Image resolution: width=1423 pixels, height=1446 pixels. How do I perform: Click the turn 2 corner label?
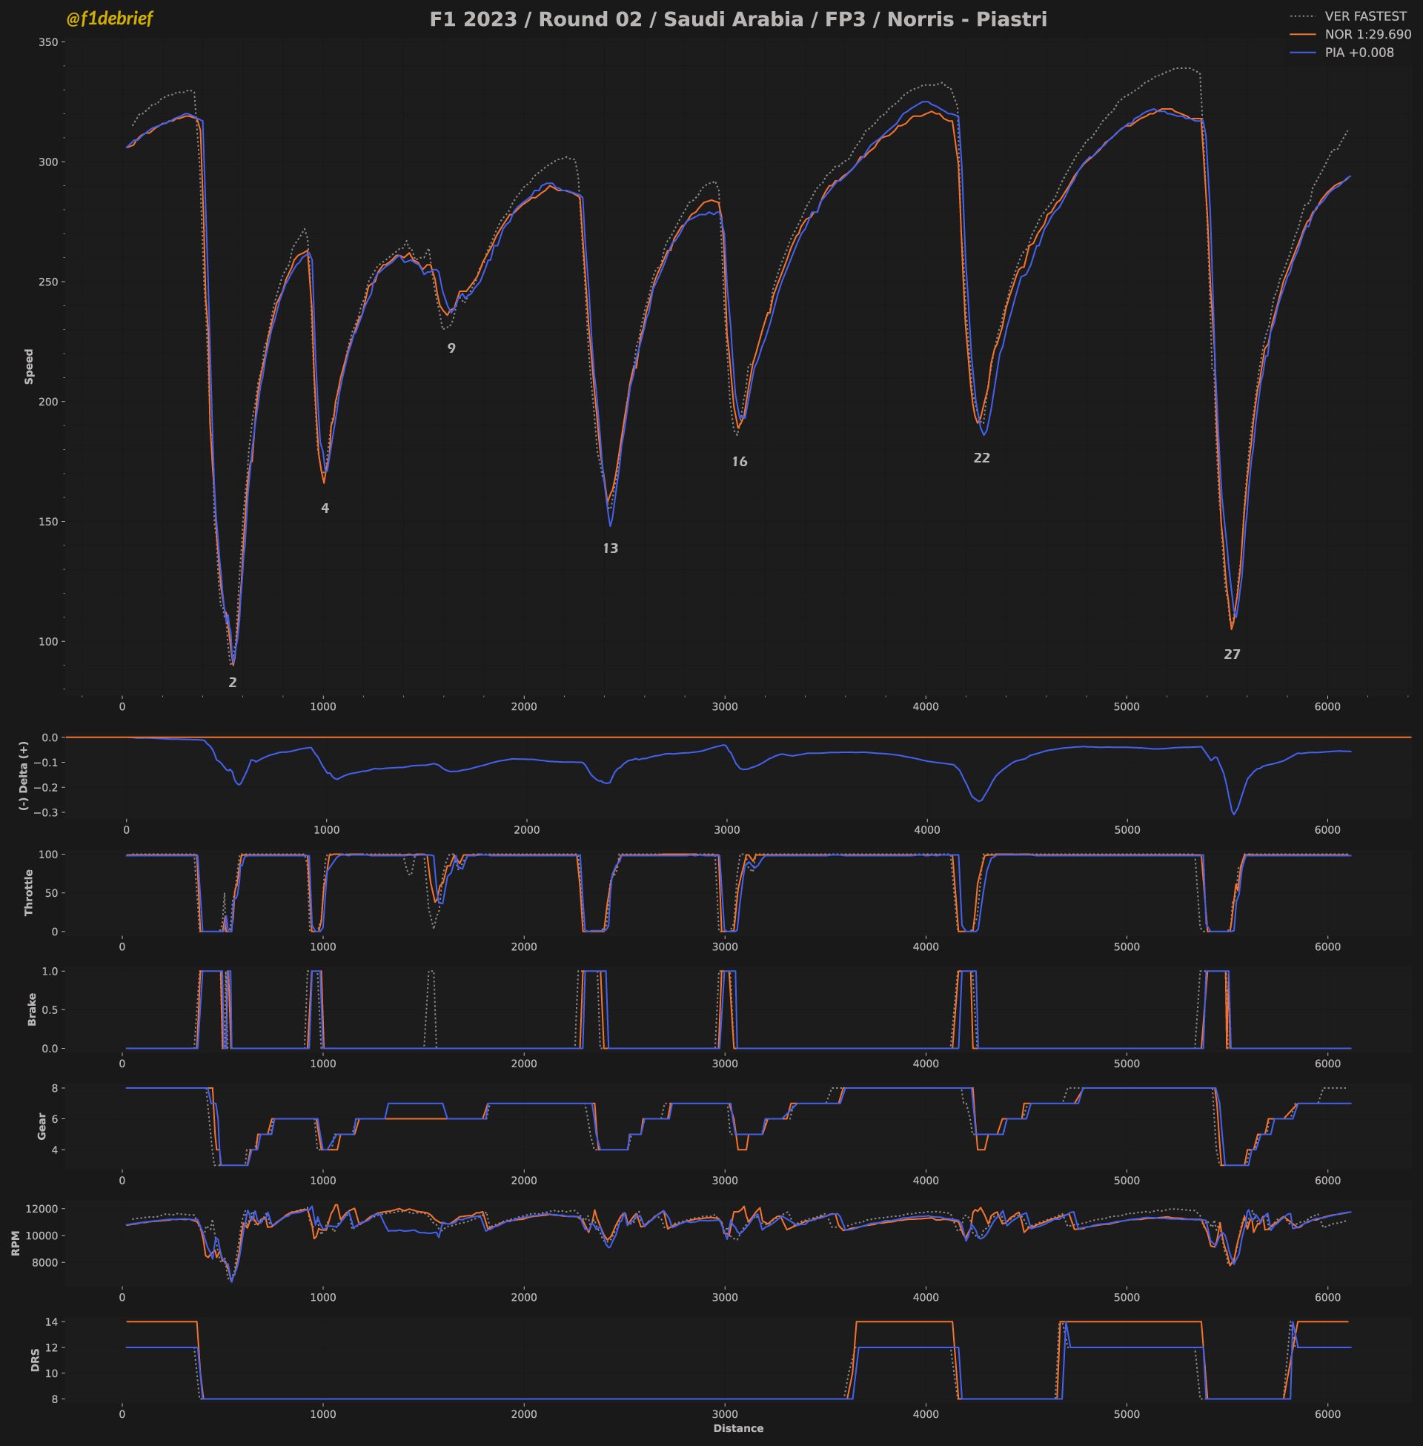pyautogui.click(x=233, y=683)
